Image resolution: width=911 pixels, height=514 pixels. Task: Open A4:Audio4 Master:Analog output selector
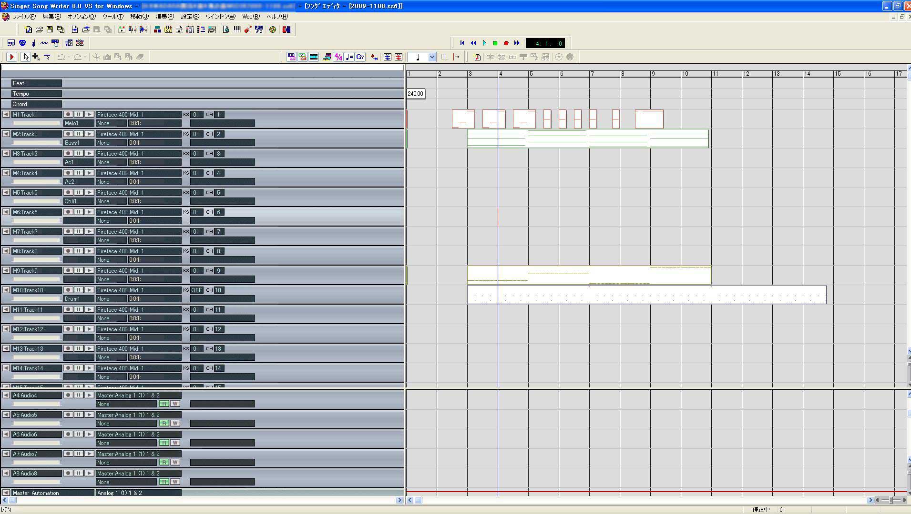pyautogui.click(x=138, y=395)
